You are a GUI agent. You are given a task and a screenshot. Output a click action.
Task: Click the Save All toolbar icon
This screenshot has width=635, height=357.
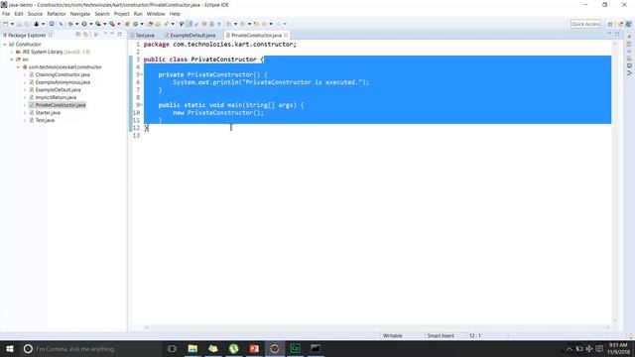[27, 24]
